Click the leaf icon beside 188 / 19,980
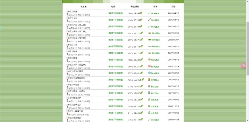Image resolution: width=249 pixels, height=122 pixels. tap(141, 13)
